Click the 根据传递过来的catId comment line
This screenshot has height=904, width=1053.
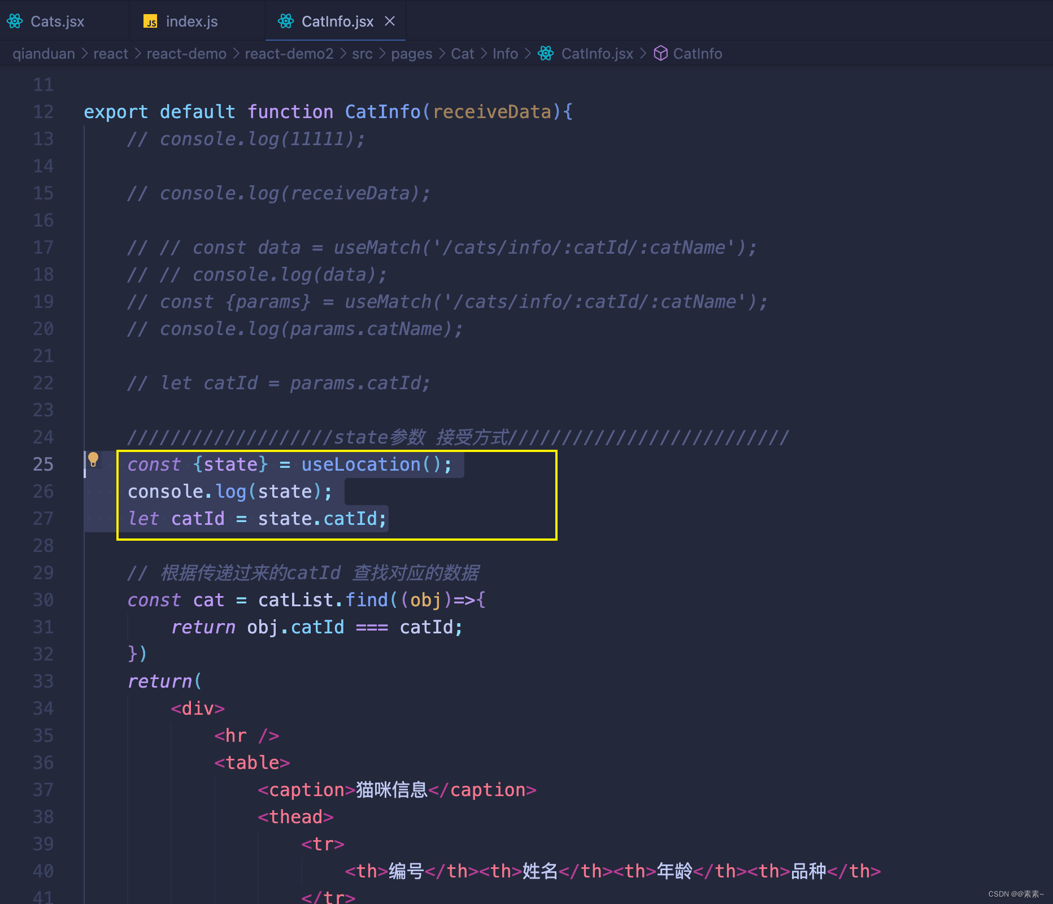tap(303, 573)
